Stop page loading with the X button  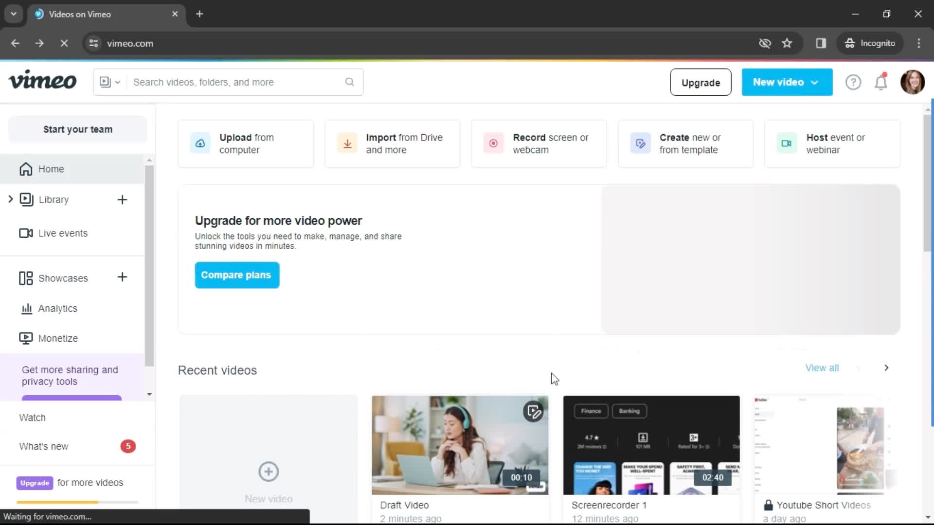point(64,43)
